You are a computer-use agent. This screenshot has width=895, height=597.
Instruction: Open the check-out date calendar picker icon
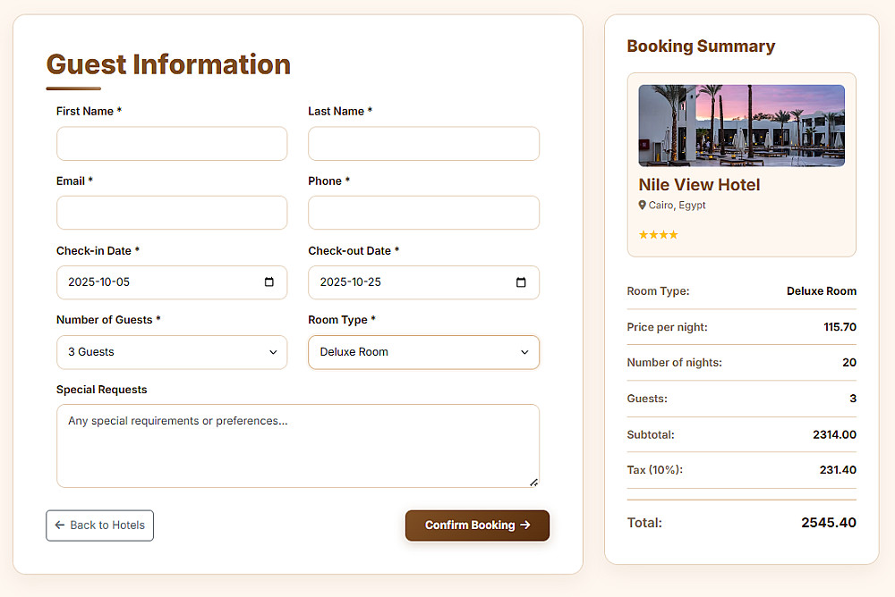[522, 282]
